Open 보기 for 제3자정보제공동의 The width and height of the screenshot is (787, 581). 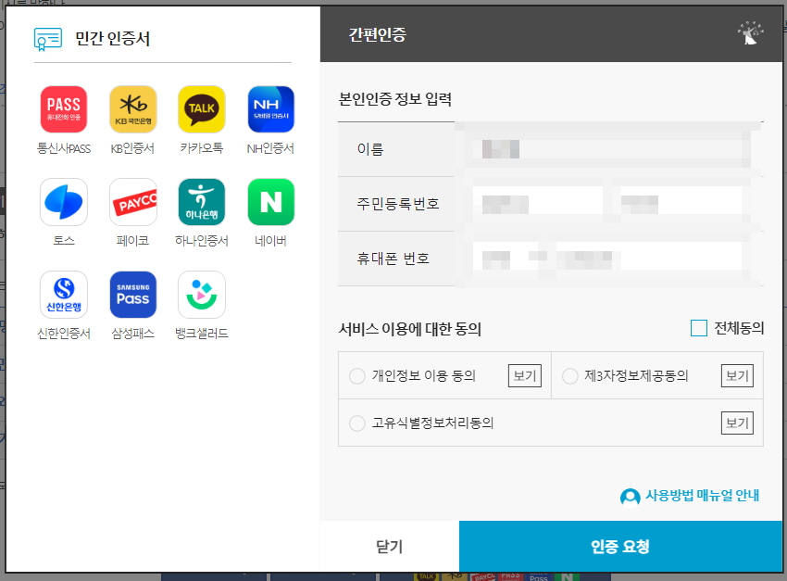coord(737,375)
